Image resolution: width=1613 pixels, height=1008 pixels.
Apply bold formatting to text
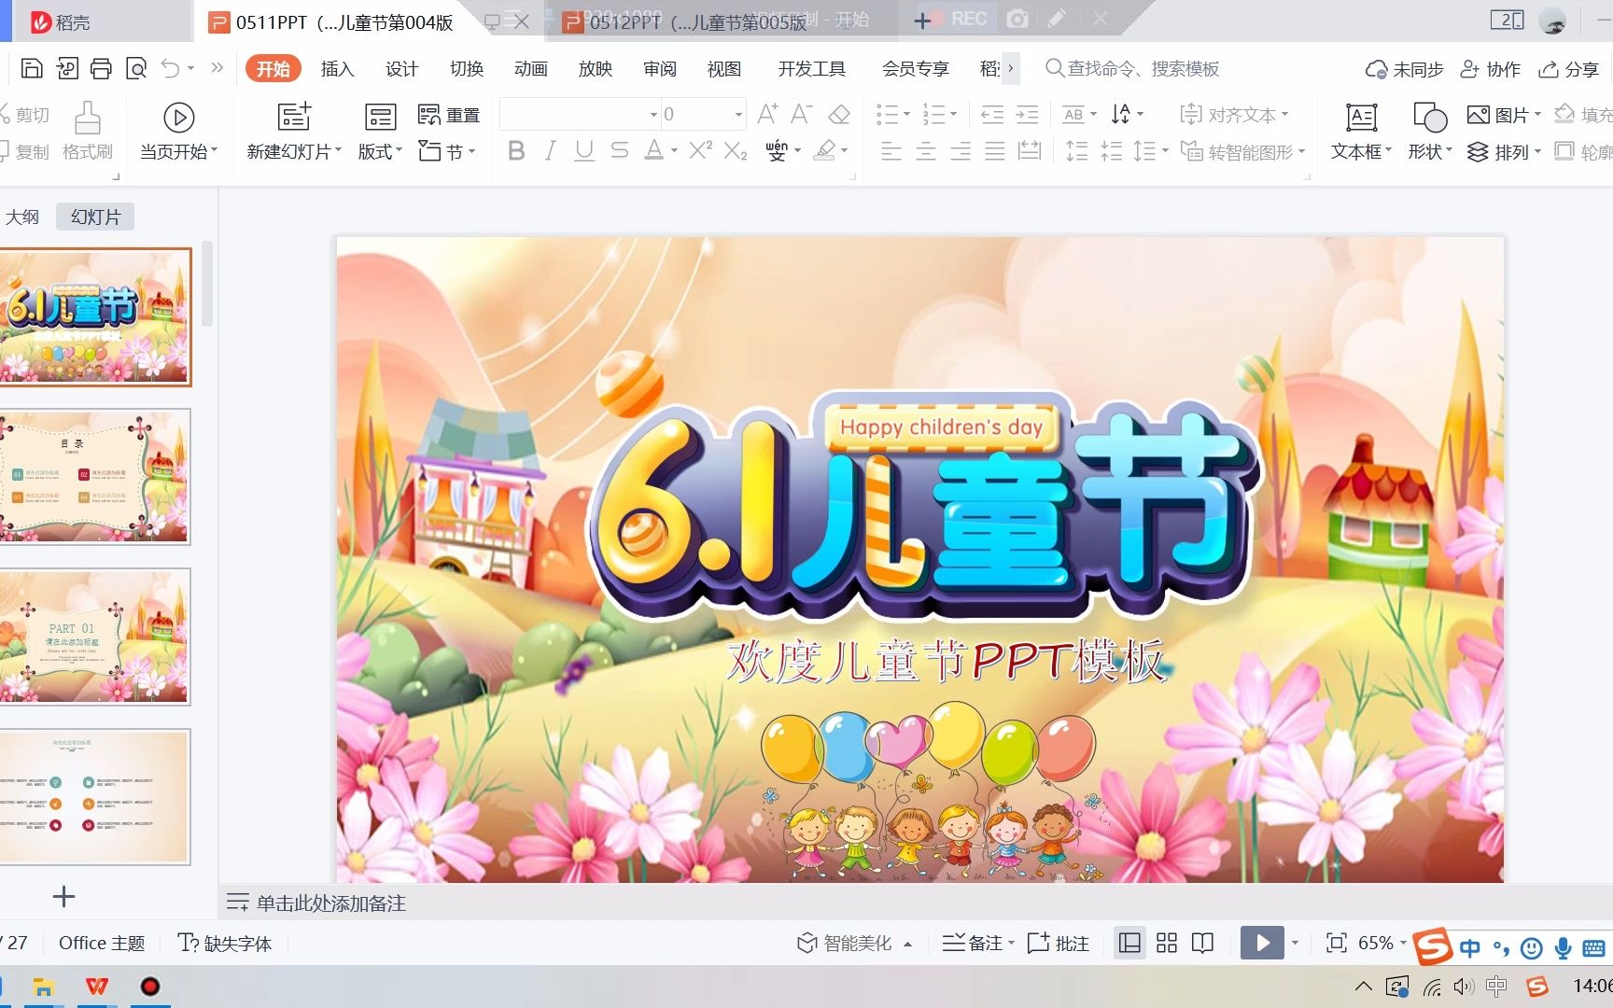(516, 150)
